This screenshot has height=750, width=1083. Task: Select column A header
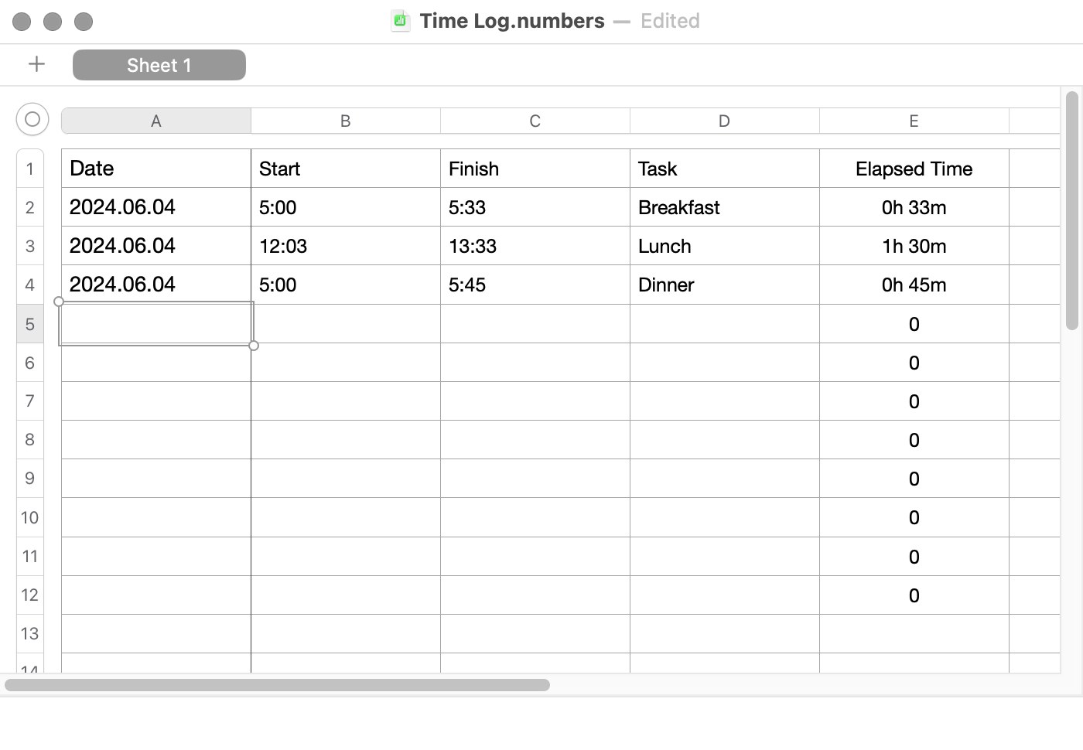click(156, 121)
